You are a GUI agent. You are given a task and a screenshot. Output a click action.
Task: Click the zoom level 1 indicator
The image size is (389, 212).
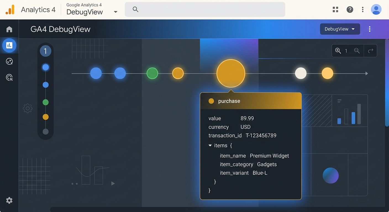pos(346,51)
